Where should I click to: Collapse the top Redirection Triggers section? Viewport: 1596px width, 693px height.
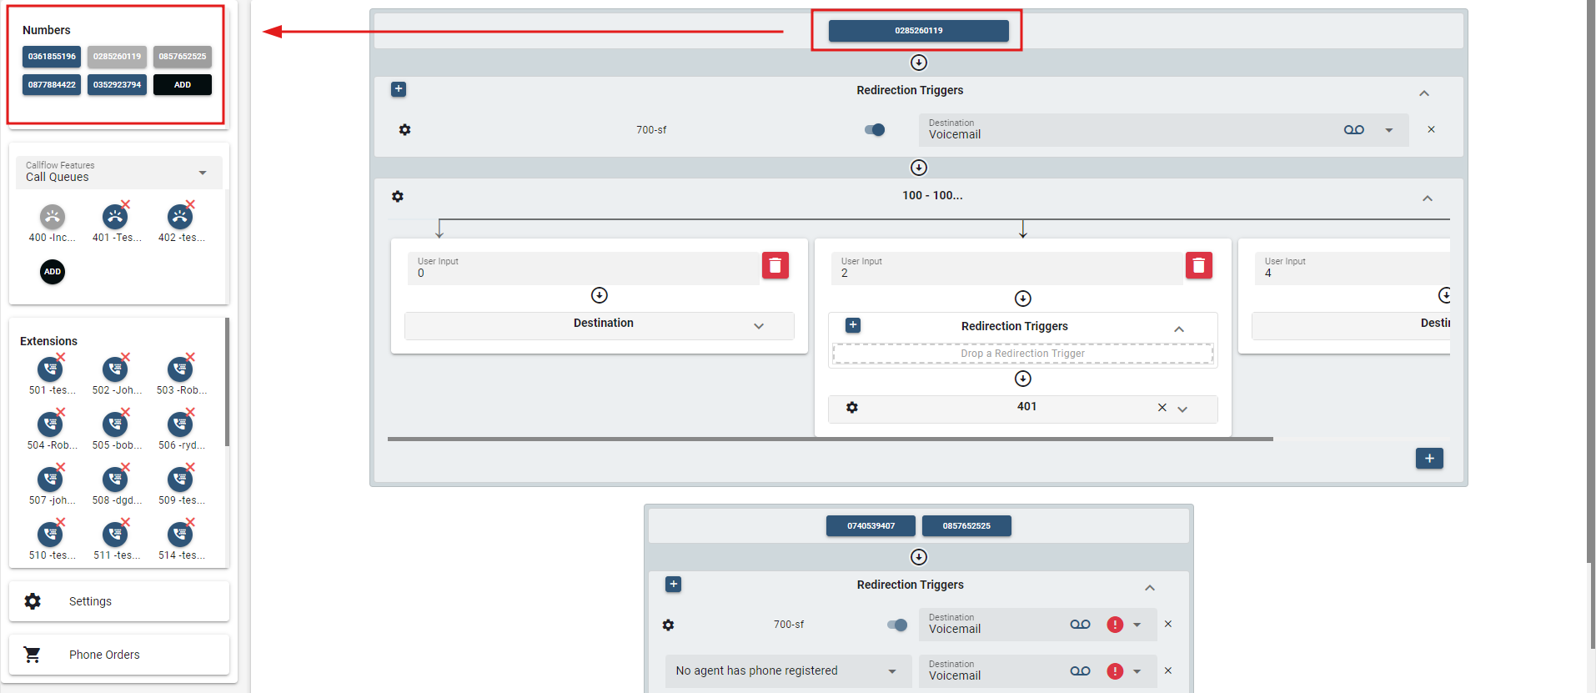(x=1423, y=93)
